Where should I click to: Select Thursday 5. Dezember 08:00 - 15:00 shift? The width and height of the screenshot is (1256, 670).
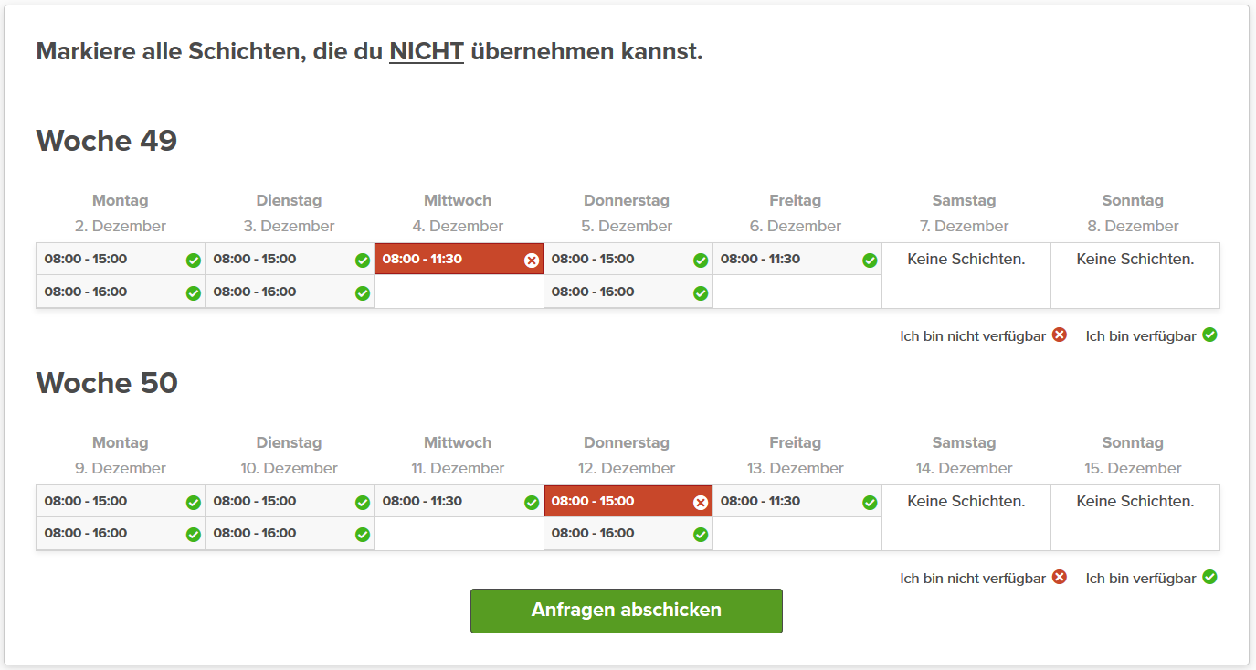coord(628,260)
